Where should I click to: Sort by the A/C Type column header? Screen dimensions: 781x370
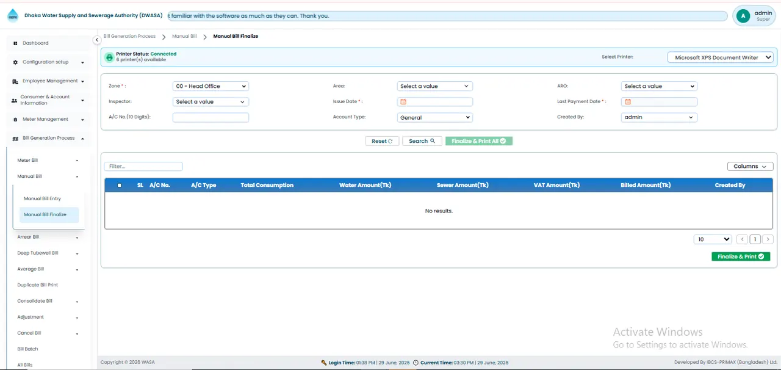pyautogui.click(x=204, y=185)
